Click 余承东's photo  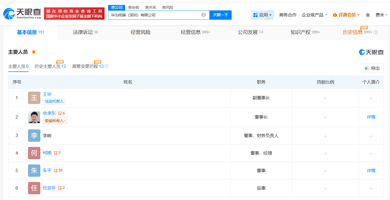click(x=34, y=117)
